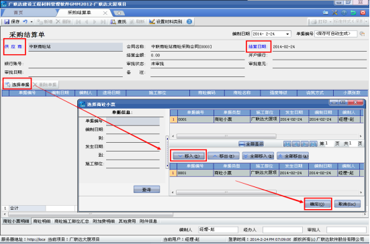Image resolution: width=370 pixels, height=244 pixels.
Task: Click main window horizontal scrollbar
Action: click(x=91, y=215)
